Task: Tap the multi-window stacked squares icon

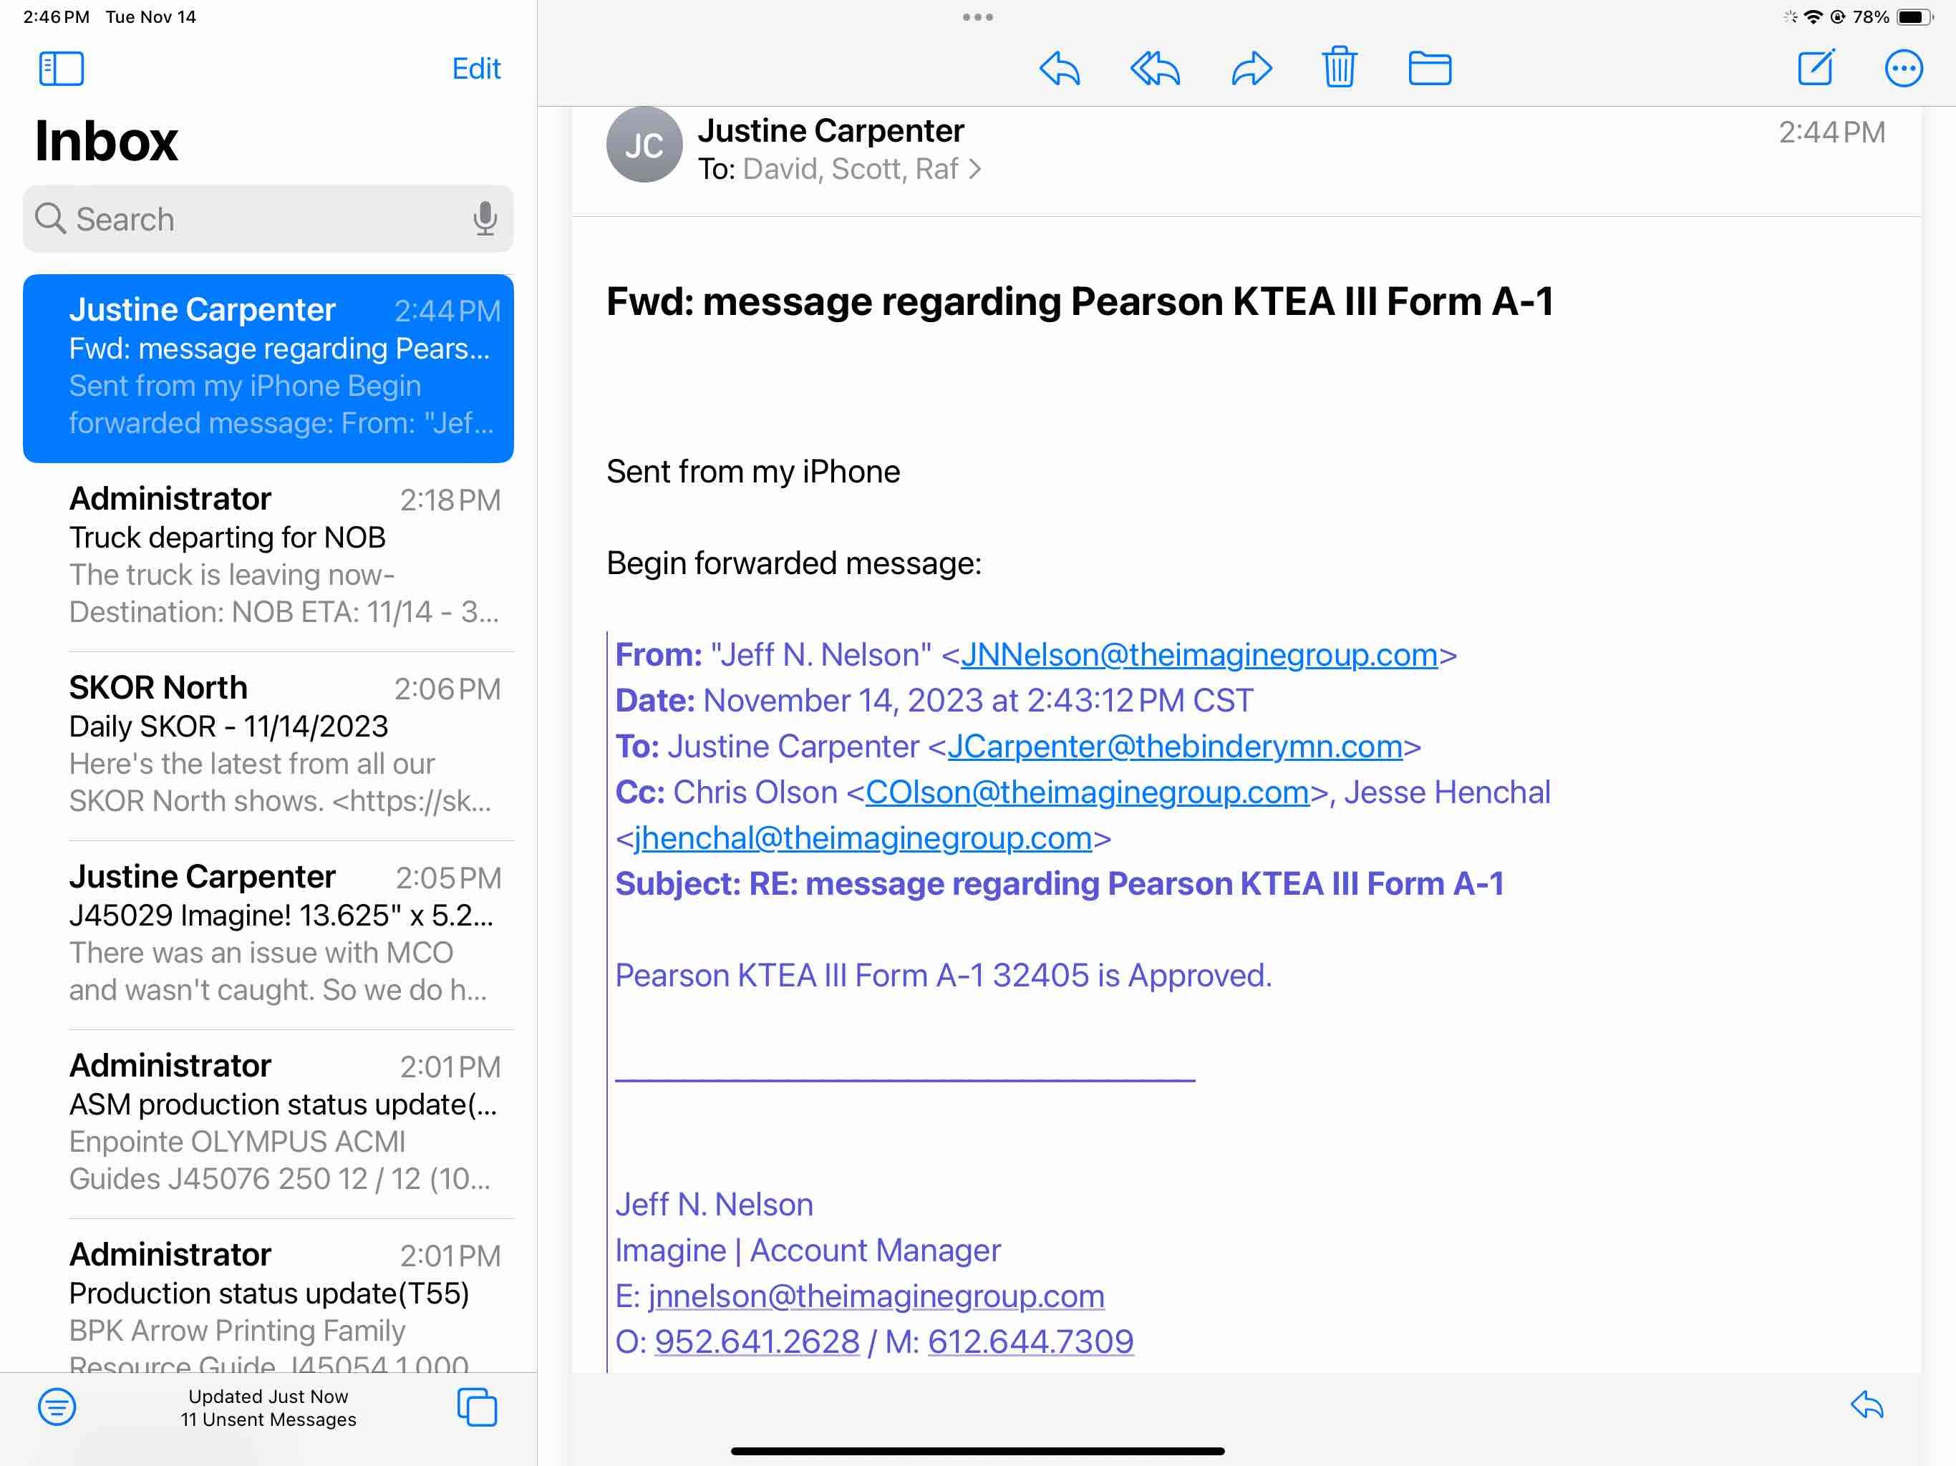Action: (x=477, y=1406)
